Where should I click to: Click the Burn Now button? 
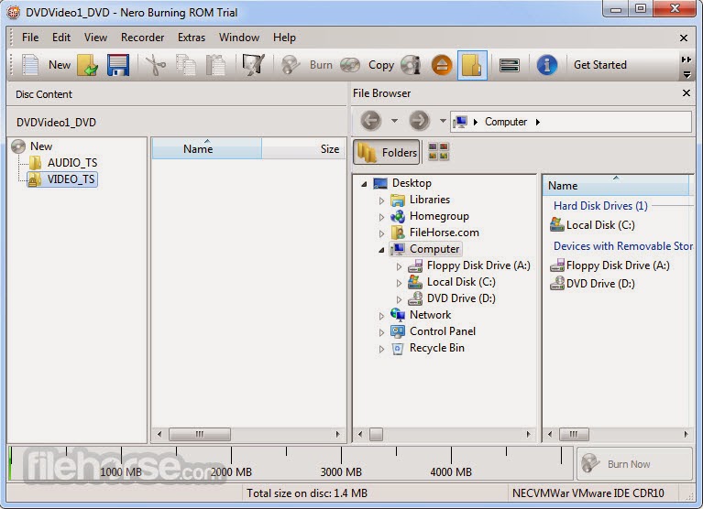point(634,464)
